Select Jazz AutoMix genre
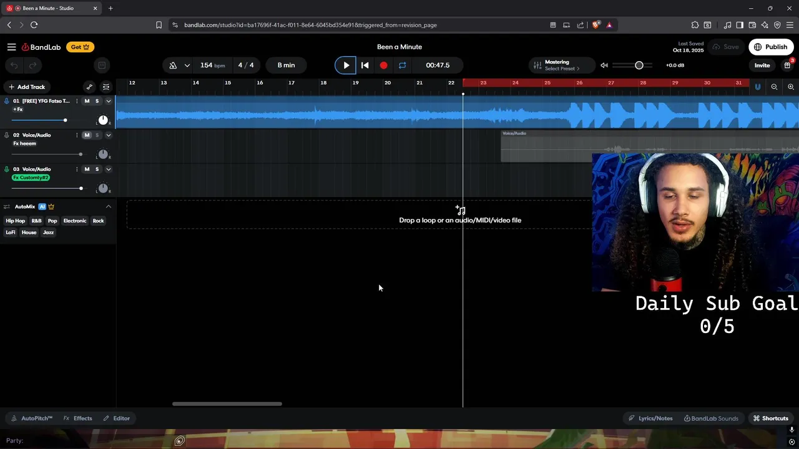This screenshot has height=449, width=799. [x=49, y=233]
